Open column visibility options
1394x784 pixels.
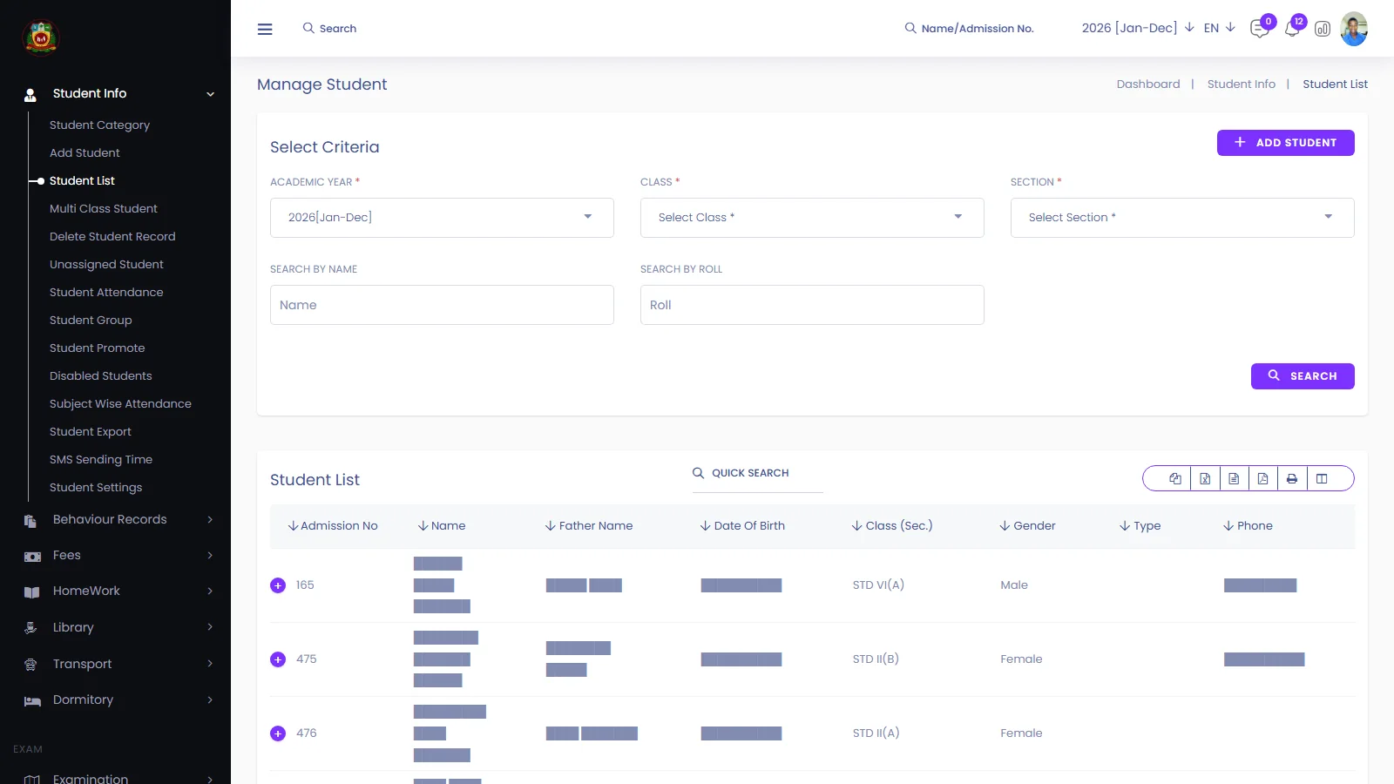(x=1322, y=478)
